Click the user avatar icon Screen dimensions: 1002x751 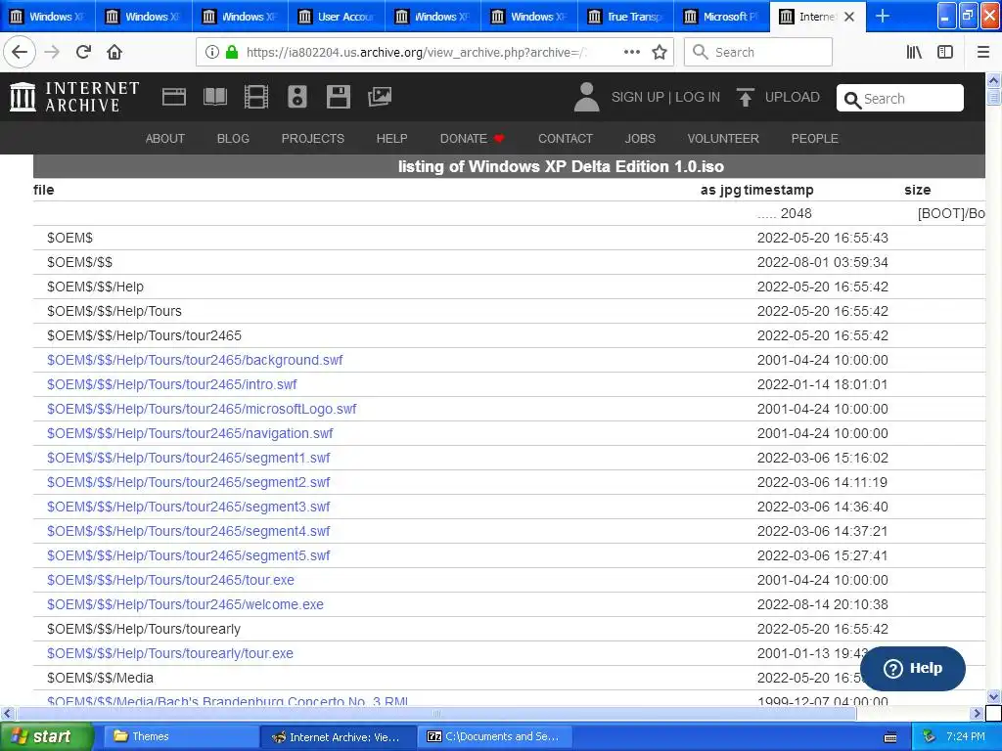coord(587,97)
